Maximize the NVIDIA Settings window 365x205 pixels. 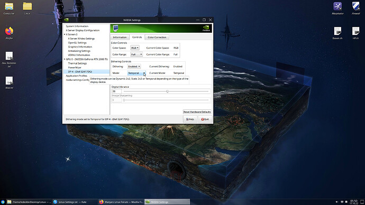click(204, 20)
